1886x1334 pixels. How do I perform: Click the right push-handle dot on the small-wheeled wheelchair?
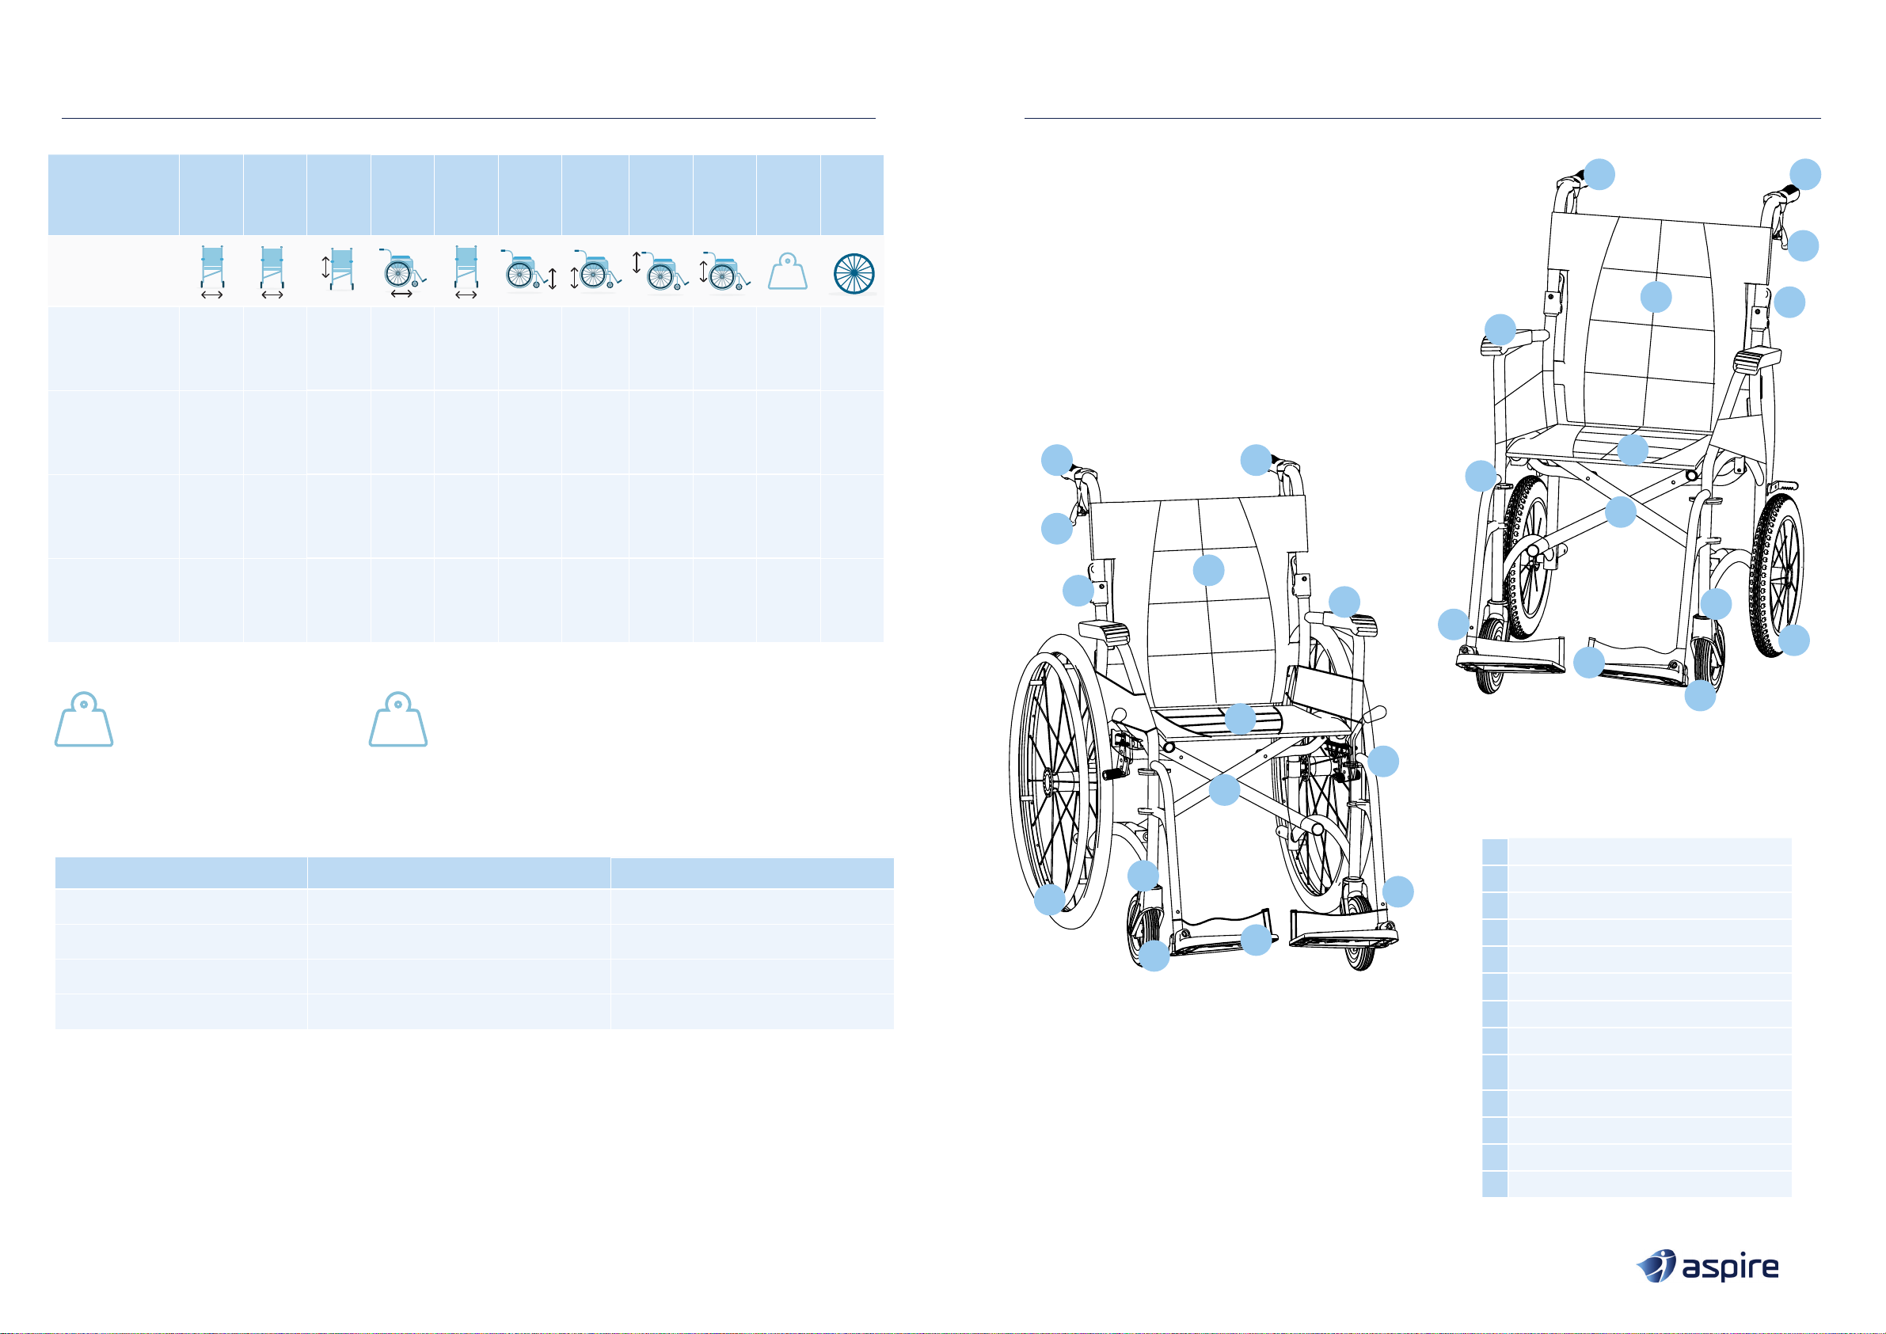pyautogui.click(x=1805, y=174)
